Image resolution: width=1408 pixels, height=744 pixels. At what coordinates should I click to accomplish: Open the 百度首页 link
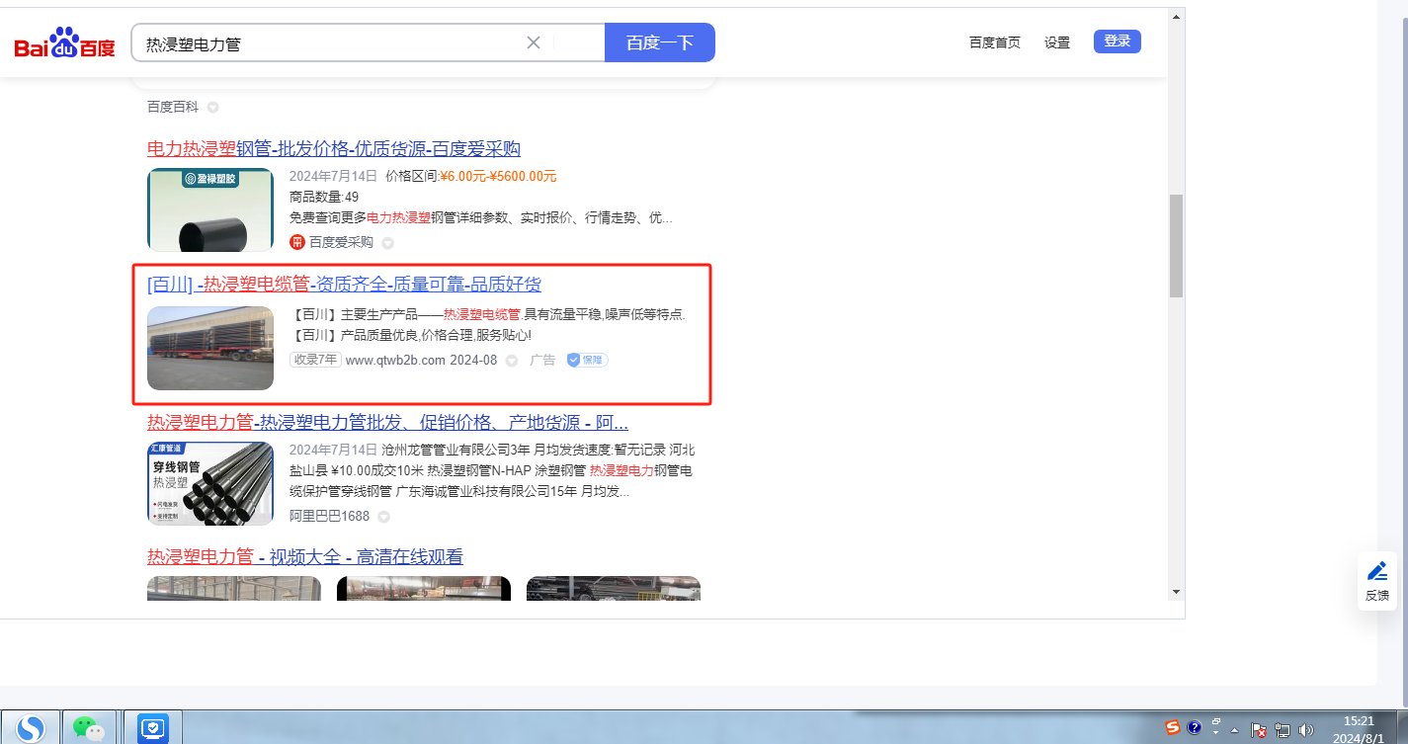click(995, 42)
